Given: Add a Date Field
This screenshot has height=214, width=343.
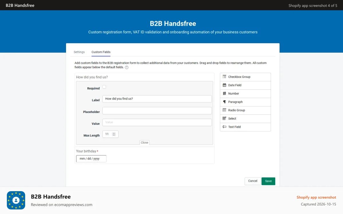Looking at the screenshot, I should coord(245,85).
